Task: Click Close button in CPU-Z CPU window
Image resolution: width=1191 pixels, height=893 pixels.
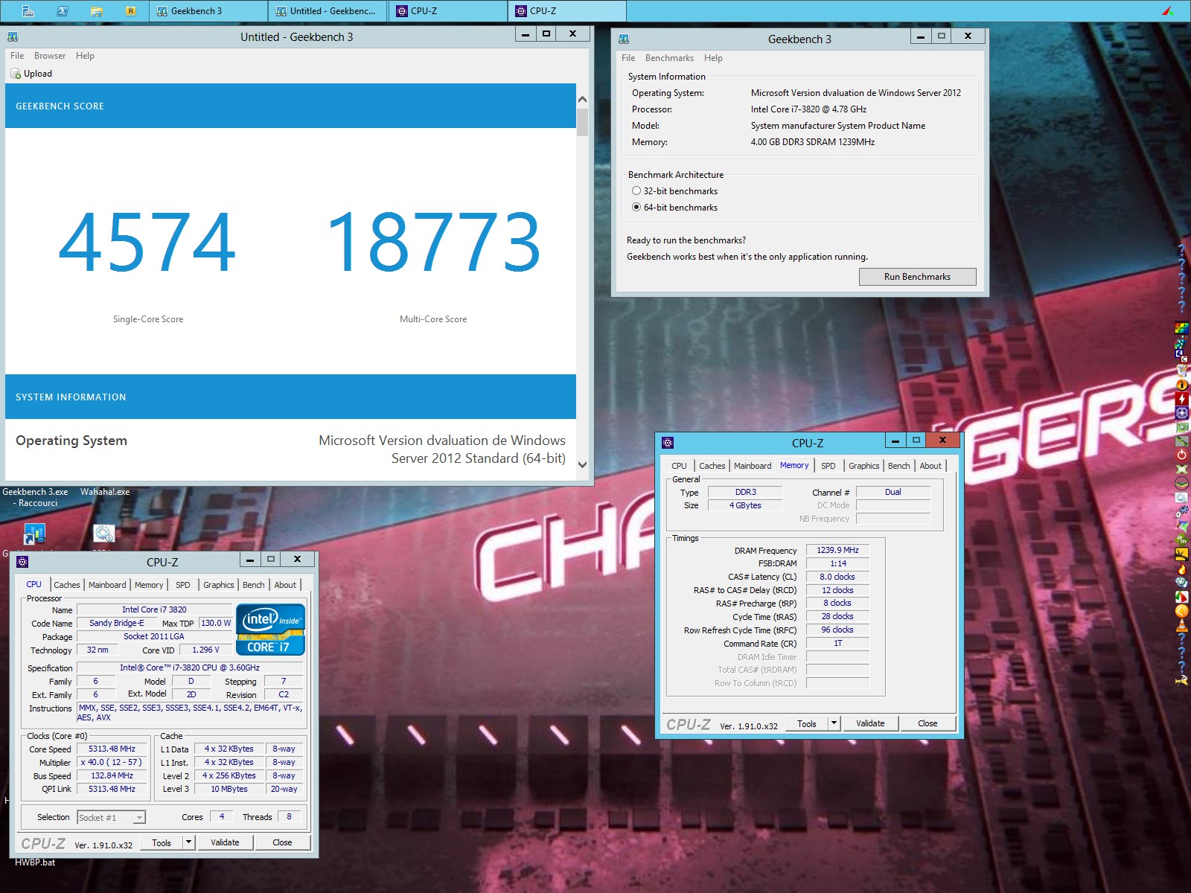Action: click(282, 842)
